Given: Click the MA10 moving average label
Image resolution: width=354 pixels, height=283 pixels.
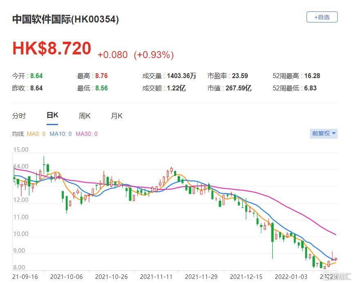Looking at the screenshot, I should pyautogui.click(x=60, y=134).
